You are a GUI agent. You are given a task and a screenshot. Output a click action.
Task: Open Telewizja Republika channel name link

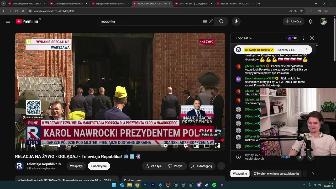click(x=42, y=164)
